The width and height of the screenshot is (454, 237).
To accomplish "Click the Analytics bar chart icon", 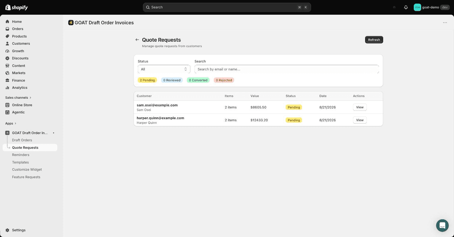I will point(8,88).
